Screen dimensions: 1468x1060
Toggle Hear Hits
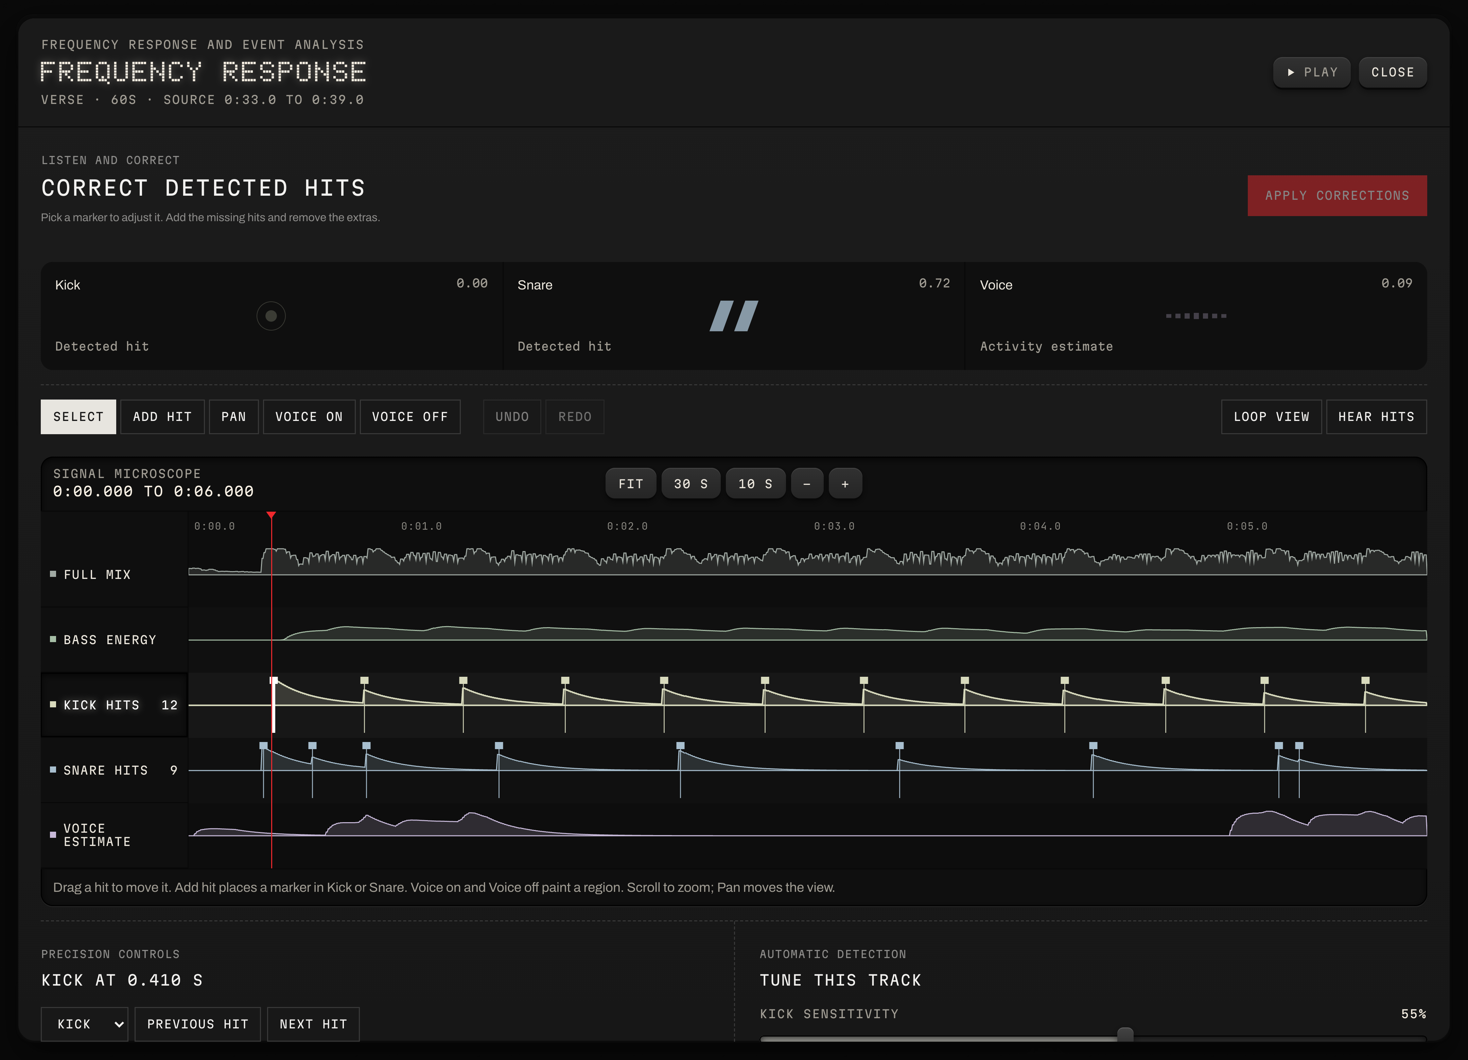(1376, 417)
